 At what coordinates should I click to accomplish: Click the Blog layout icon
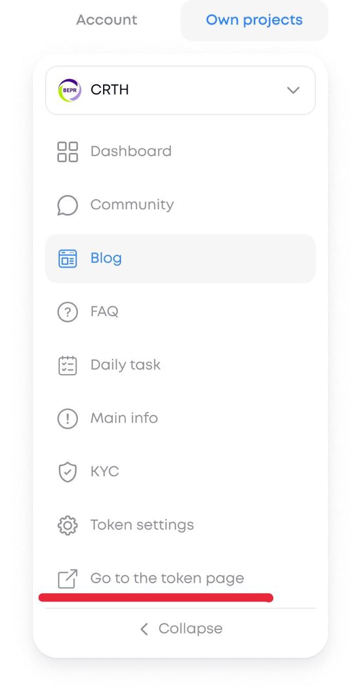tap(68, 259)
